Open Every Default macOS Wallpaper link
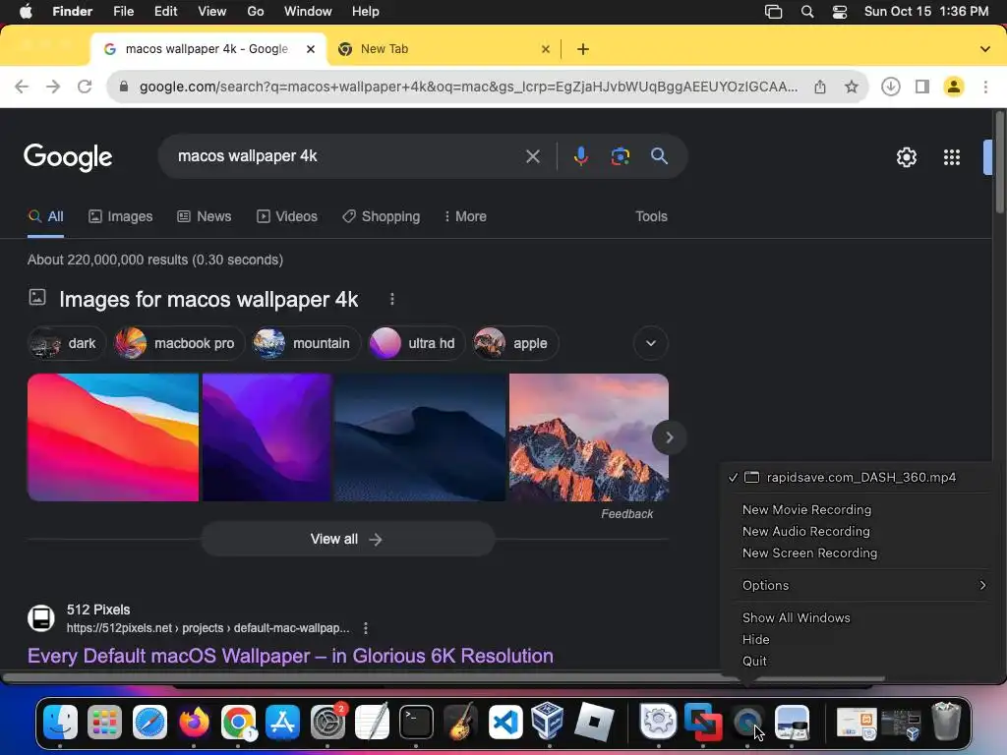1007x755 pixels. [x=290, y=656]
